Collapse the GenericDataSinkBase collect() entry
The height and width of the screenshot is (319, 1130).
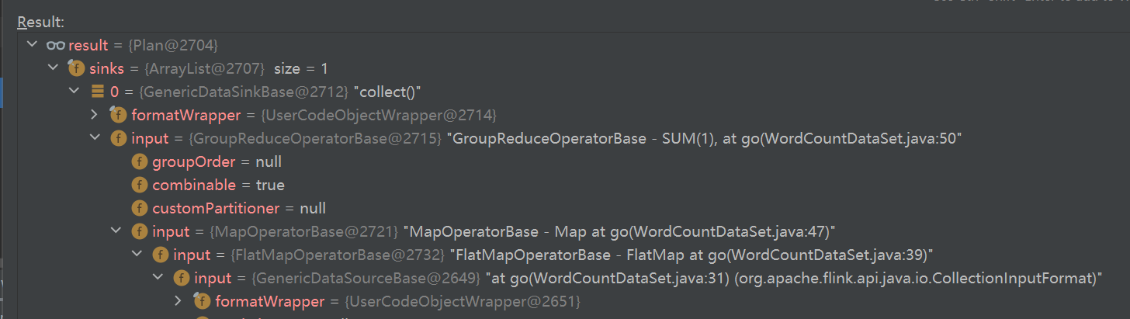point(74,92)
